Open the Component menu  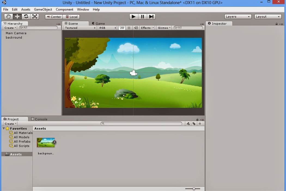[x=64, y=10]
